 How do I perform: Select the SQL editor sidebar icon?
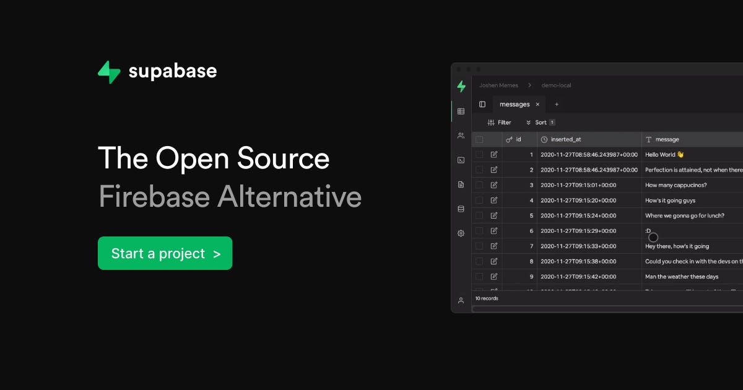461,161
